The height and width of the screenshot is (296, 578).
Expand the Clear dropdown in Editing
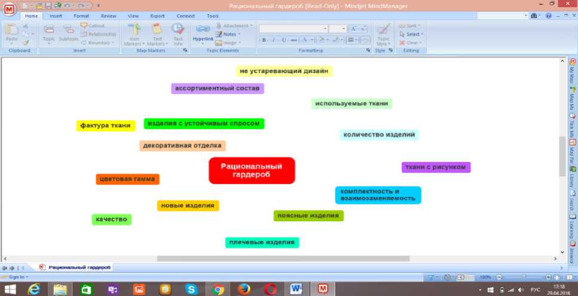[421, 42]
